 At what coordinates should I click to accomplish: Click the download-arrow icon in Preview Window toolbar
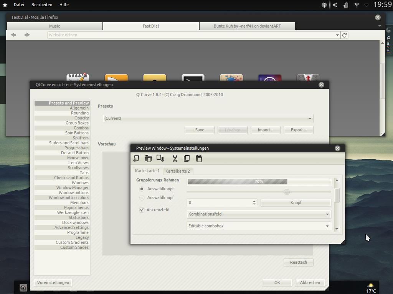[160, 158]
